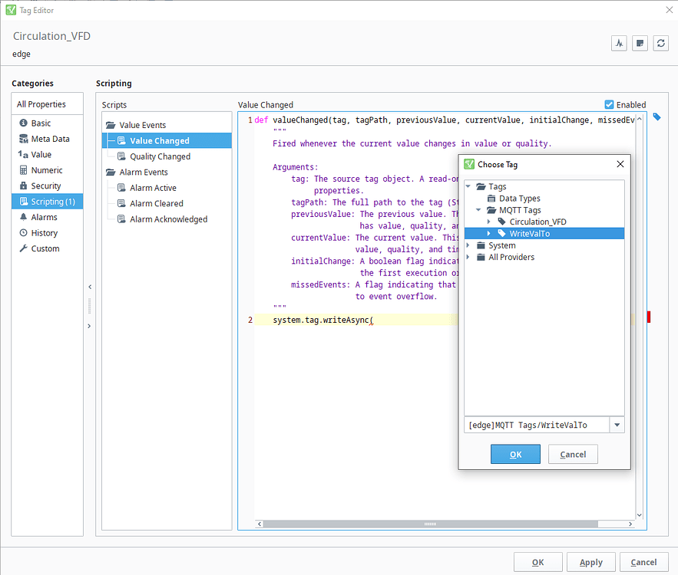Click the tag path input field
The height and width of the screenshot is (575, 678).
click(537, 425)
